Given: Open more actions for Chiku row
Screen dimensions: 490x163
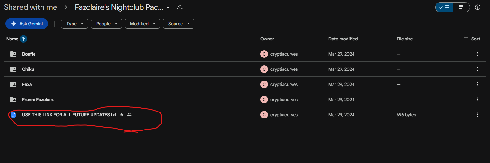Looking at the screenshot, I should pyautogui.click(x=478, y=69).
